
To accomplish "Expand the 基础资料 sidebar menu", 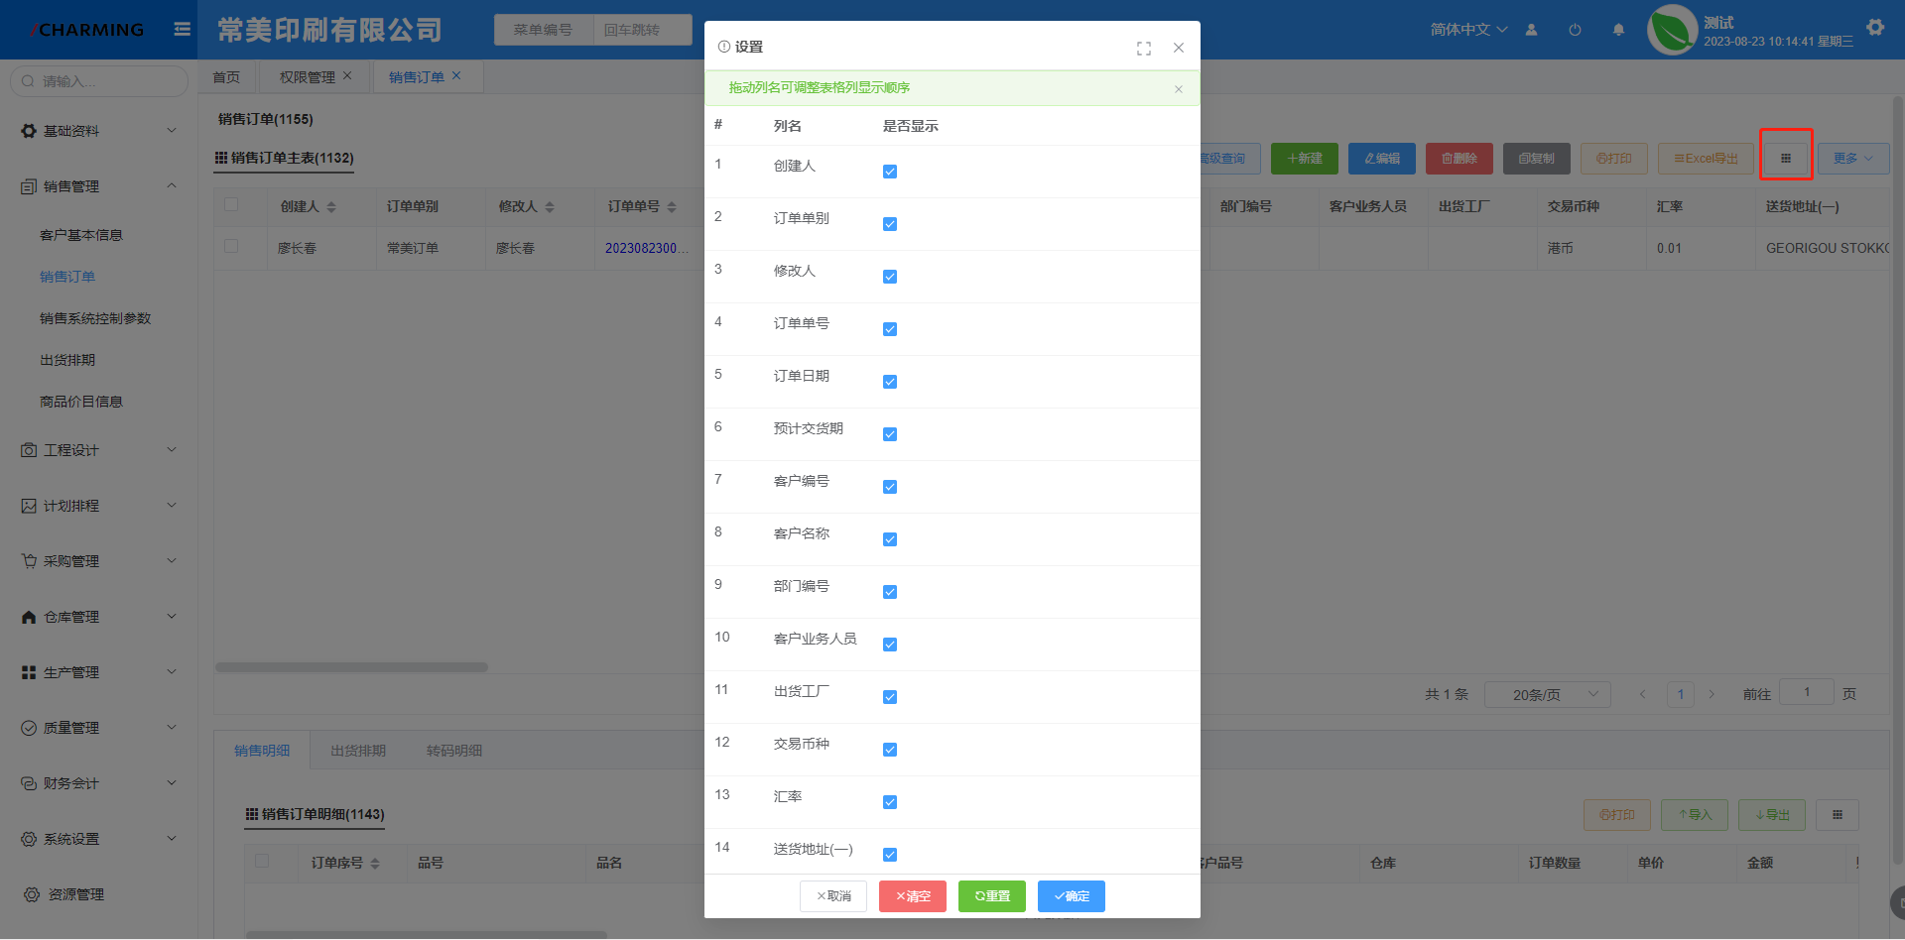I will tap(99, 131).
